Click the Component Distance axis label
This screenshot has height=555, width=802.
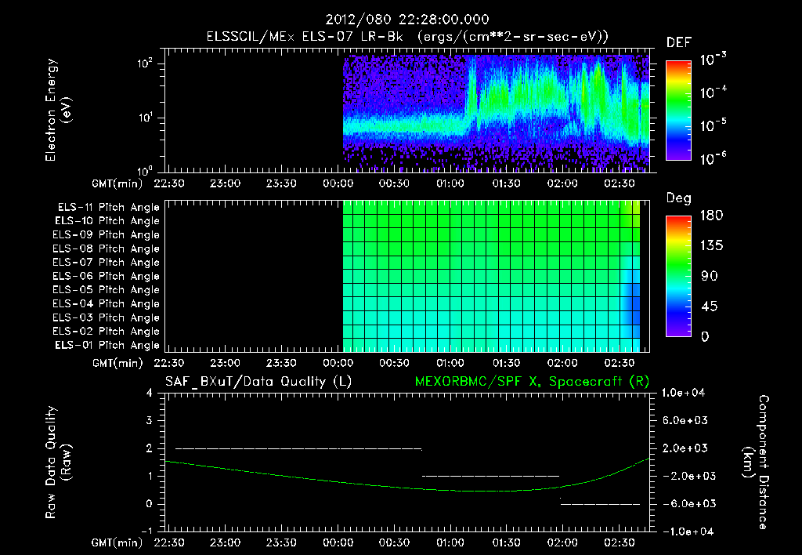point(756,462)
